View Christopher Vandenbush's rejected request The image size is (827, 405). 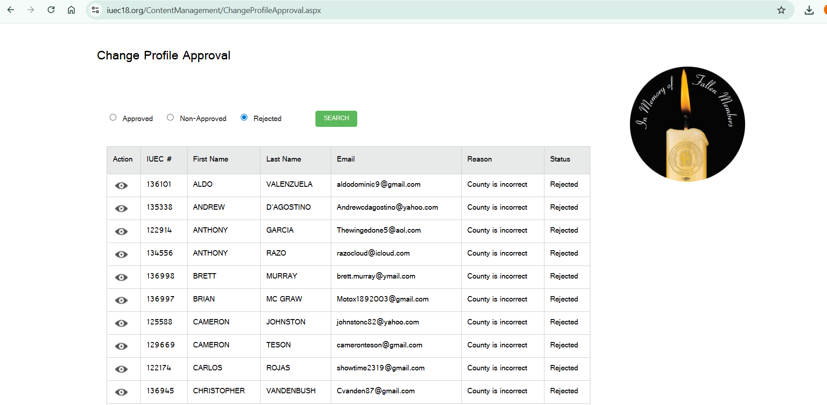(121, 392)
